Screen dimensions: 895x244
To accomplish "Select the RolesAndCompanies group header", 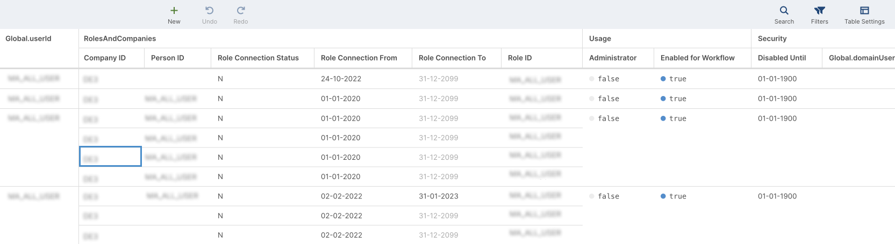I will (120, 39).
